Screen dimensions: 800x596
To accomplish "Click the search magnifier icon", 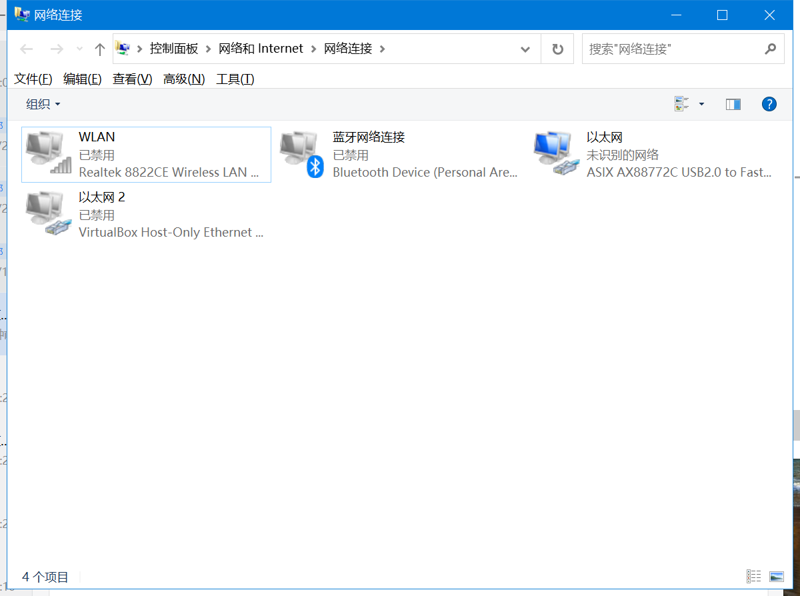I will pyautogui.click(x=770, y=49).
